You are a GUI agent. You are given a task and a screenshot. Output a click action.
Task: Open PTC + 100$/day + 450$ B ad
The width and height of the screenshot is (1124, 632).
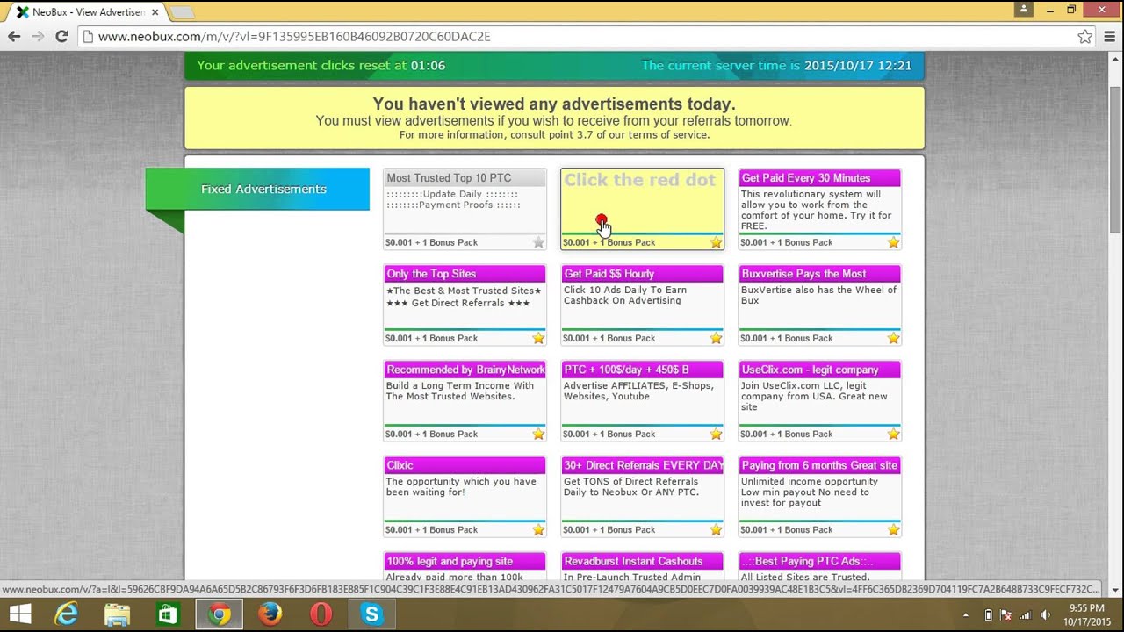point(642,400)
